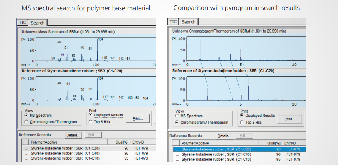Image resolution: width=338 pixels, height=165 pixels.
Task: Click the m/z 104 peak label in the unknown spectrum
Action: click(x=100, y=39)
